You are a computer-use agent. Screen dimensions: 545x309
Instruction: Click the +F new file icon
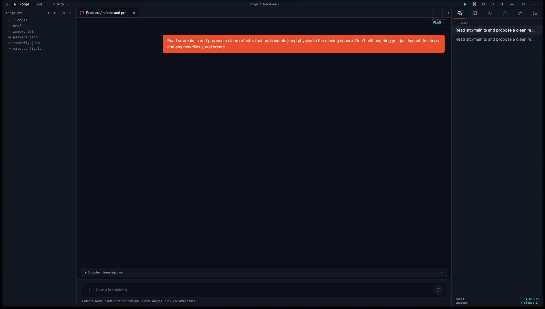coord(55,13)
